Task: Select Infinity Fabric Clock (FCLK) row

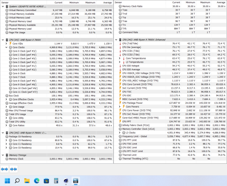Action: point(170,125)
